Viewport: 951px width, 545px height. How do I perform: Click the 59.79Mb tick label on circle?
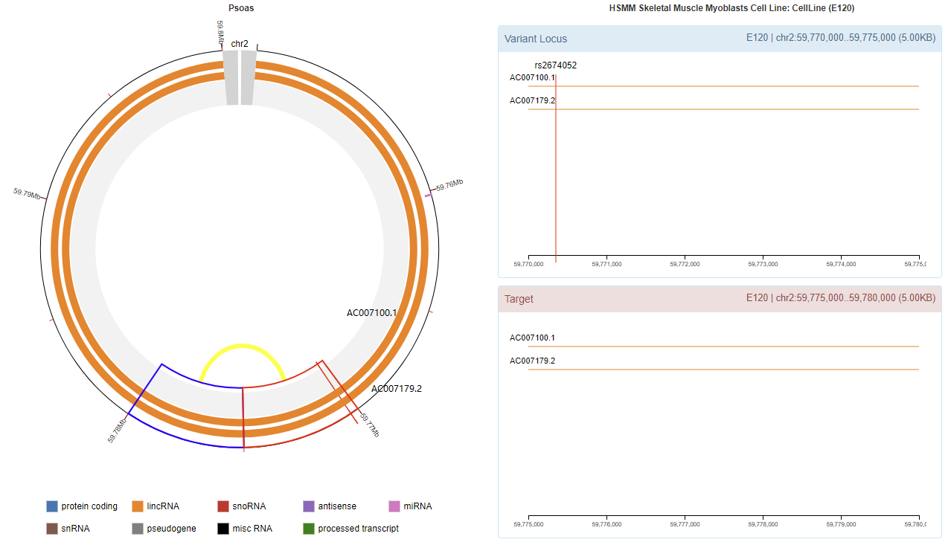pos(27,193)
